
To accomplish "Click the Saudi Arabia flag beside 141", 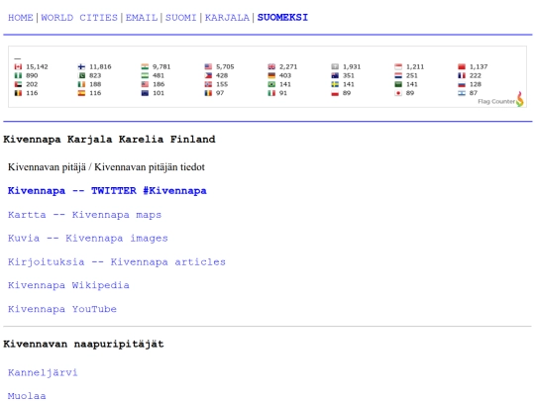I will pyautogui.click(x=398, y=84).
